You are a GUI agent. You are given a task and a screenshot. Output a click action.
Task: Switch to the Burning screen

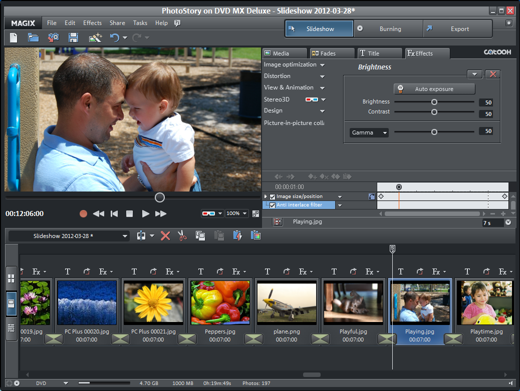click(388, 29)
